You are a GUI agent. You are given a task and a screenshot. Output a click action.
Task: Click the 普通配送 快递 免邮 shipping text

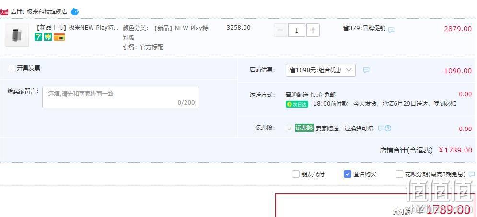click(x=311, y=94)
